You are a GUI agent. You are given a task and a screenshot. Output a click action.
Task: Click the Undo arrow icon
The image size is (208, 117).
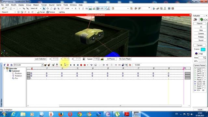point(11,8)
